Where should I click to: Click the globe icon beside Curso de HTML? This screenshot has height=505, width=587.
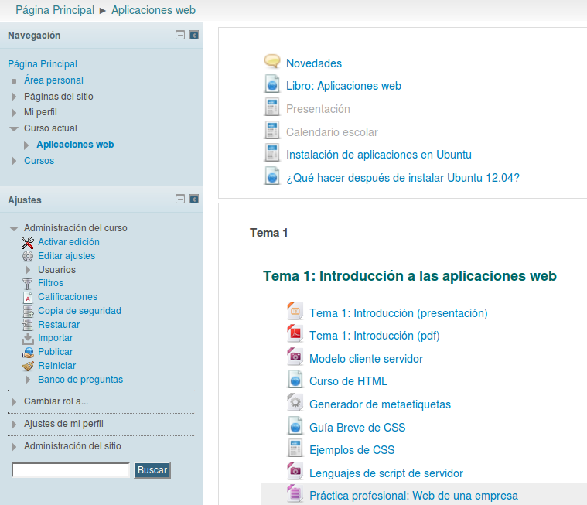click(x=295, y=380)
